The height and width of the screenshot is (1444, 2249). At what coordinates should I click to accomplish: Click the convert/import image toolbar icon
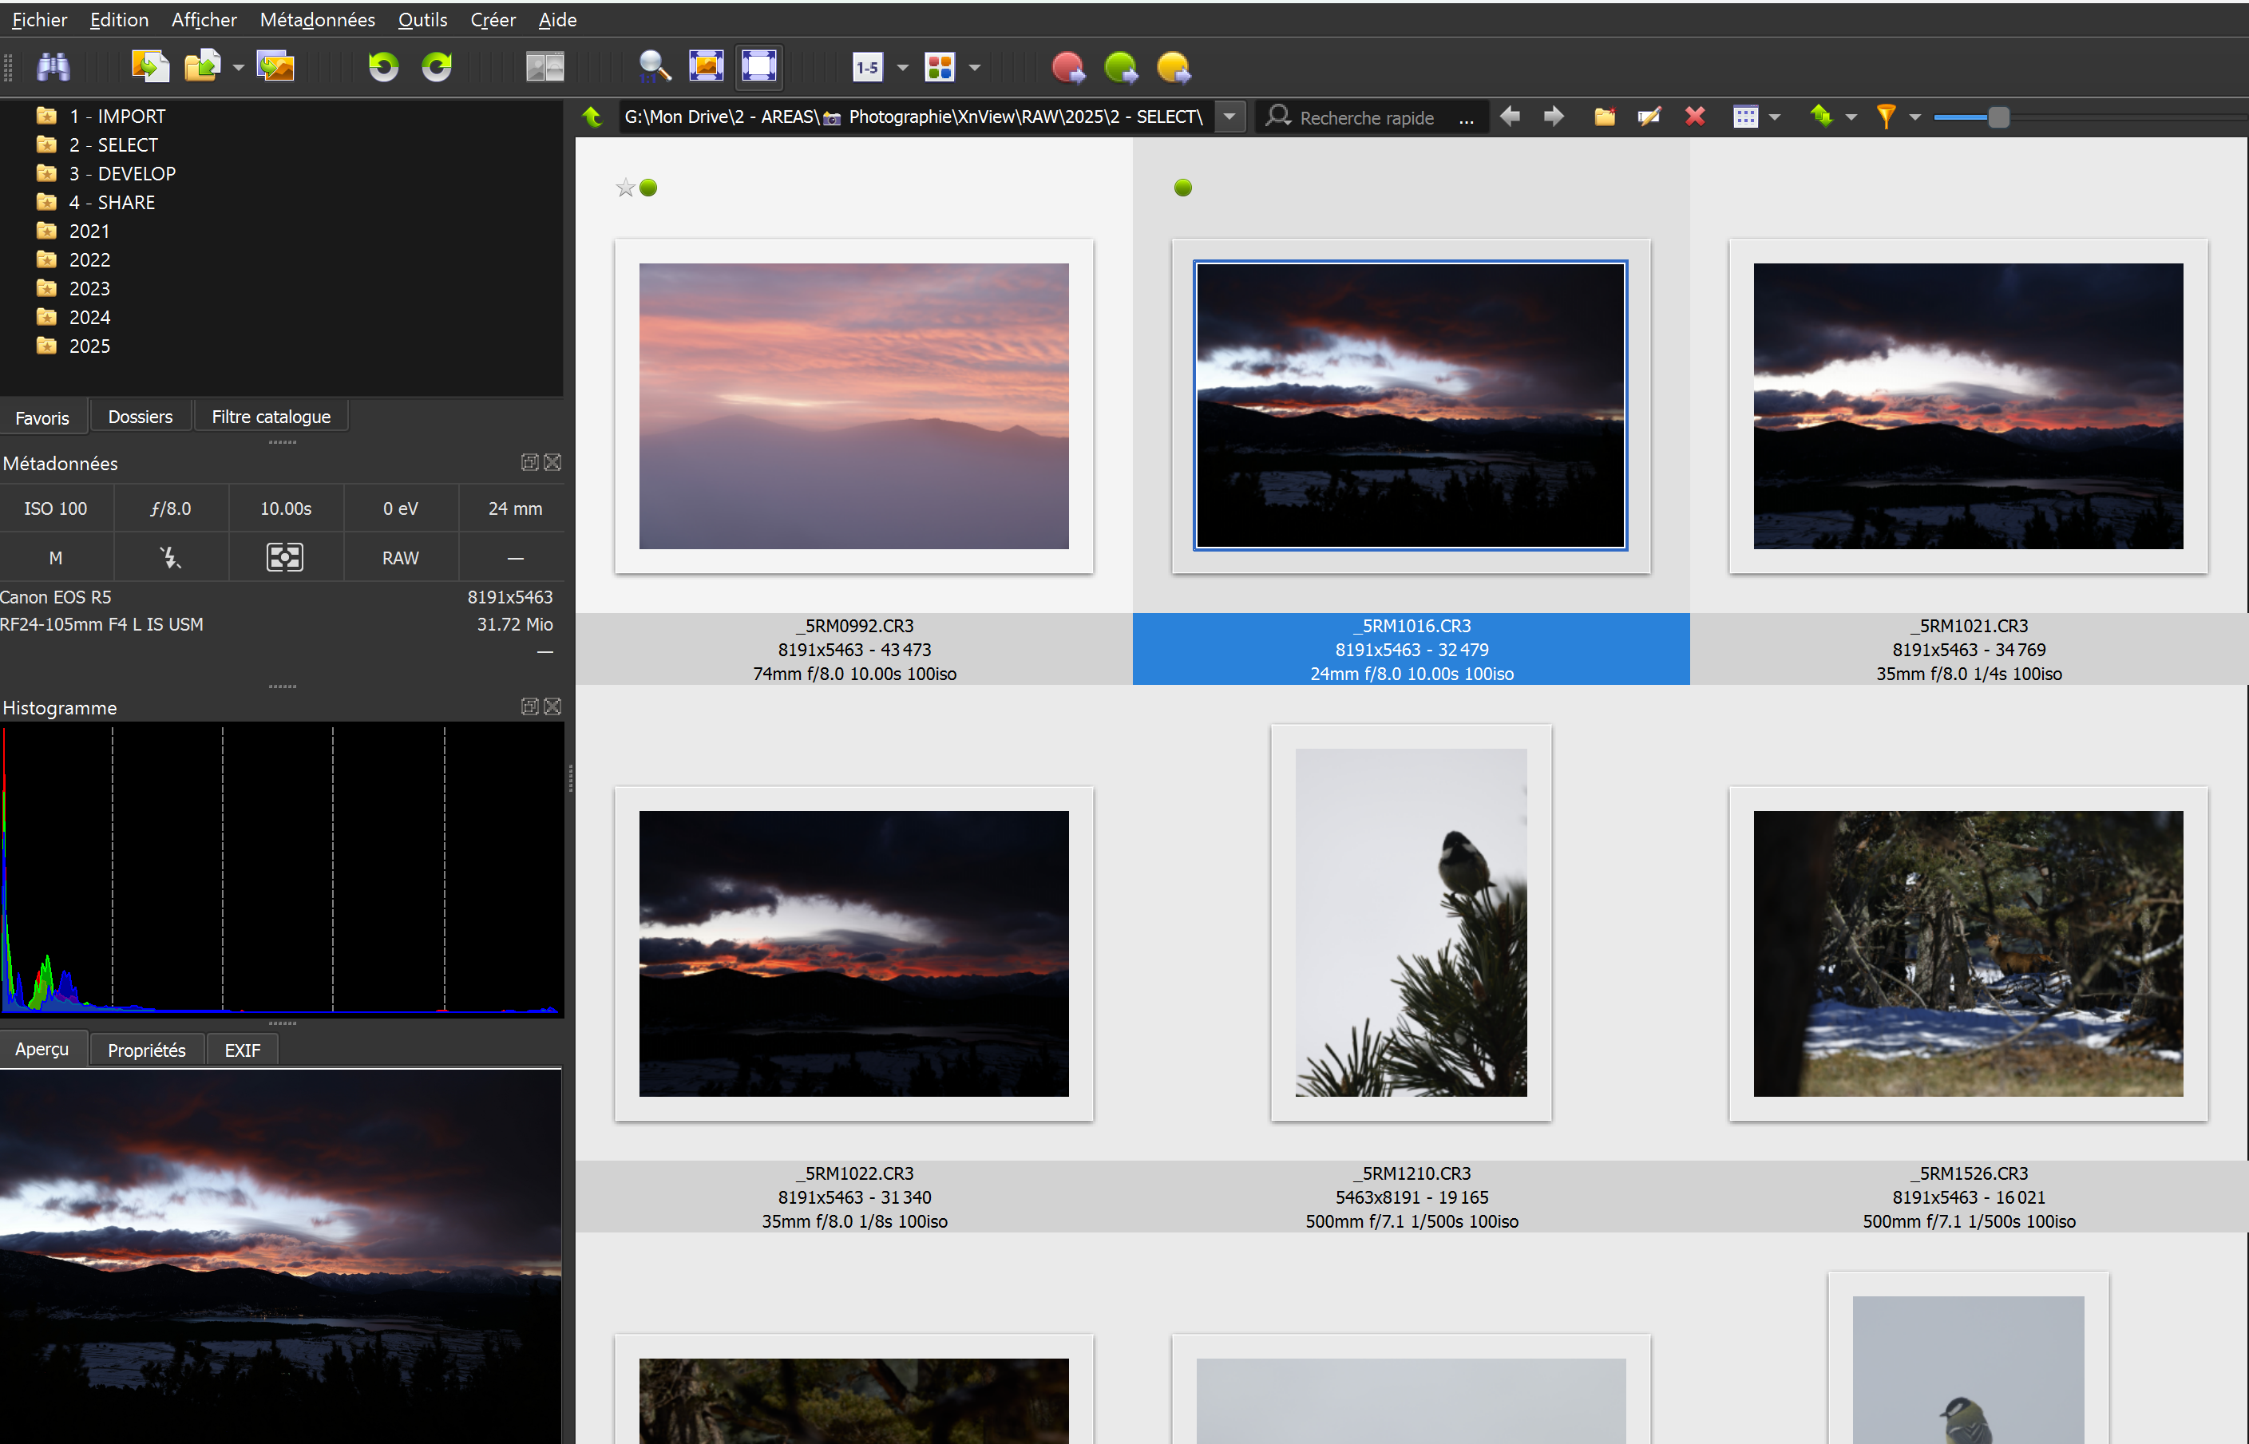click(150, 66)
